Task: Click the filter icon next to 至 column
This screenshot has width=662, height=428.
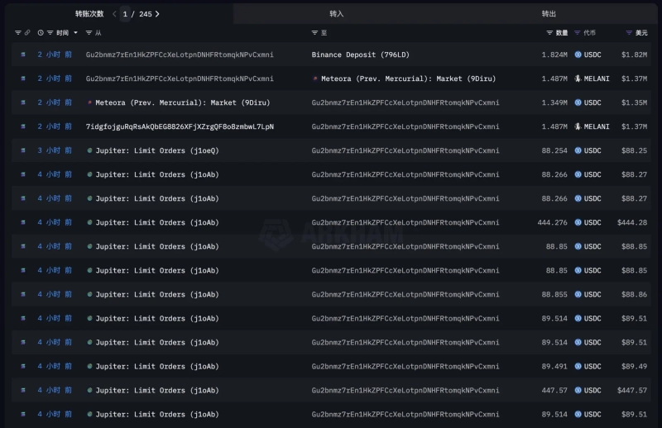Action: pyautogui.click(x=314, y=33)
